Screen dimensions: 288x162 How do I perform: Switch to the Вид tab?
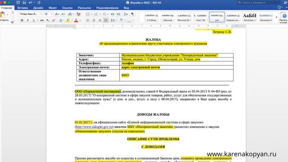point(126,8)
